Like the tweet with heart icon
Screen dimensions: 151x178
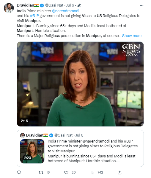coord(66,173)
